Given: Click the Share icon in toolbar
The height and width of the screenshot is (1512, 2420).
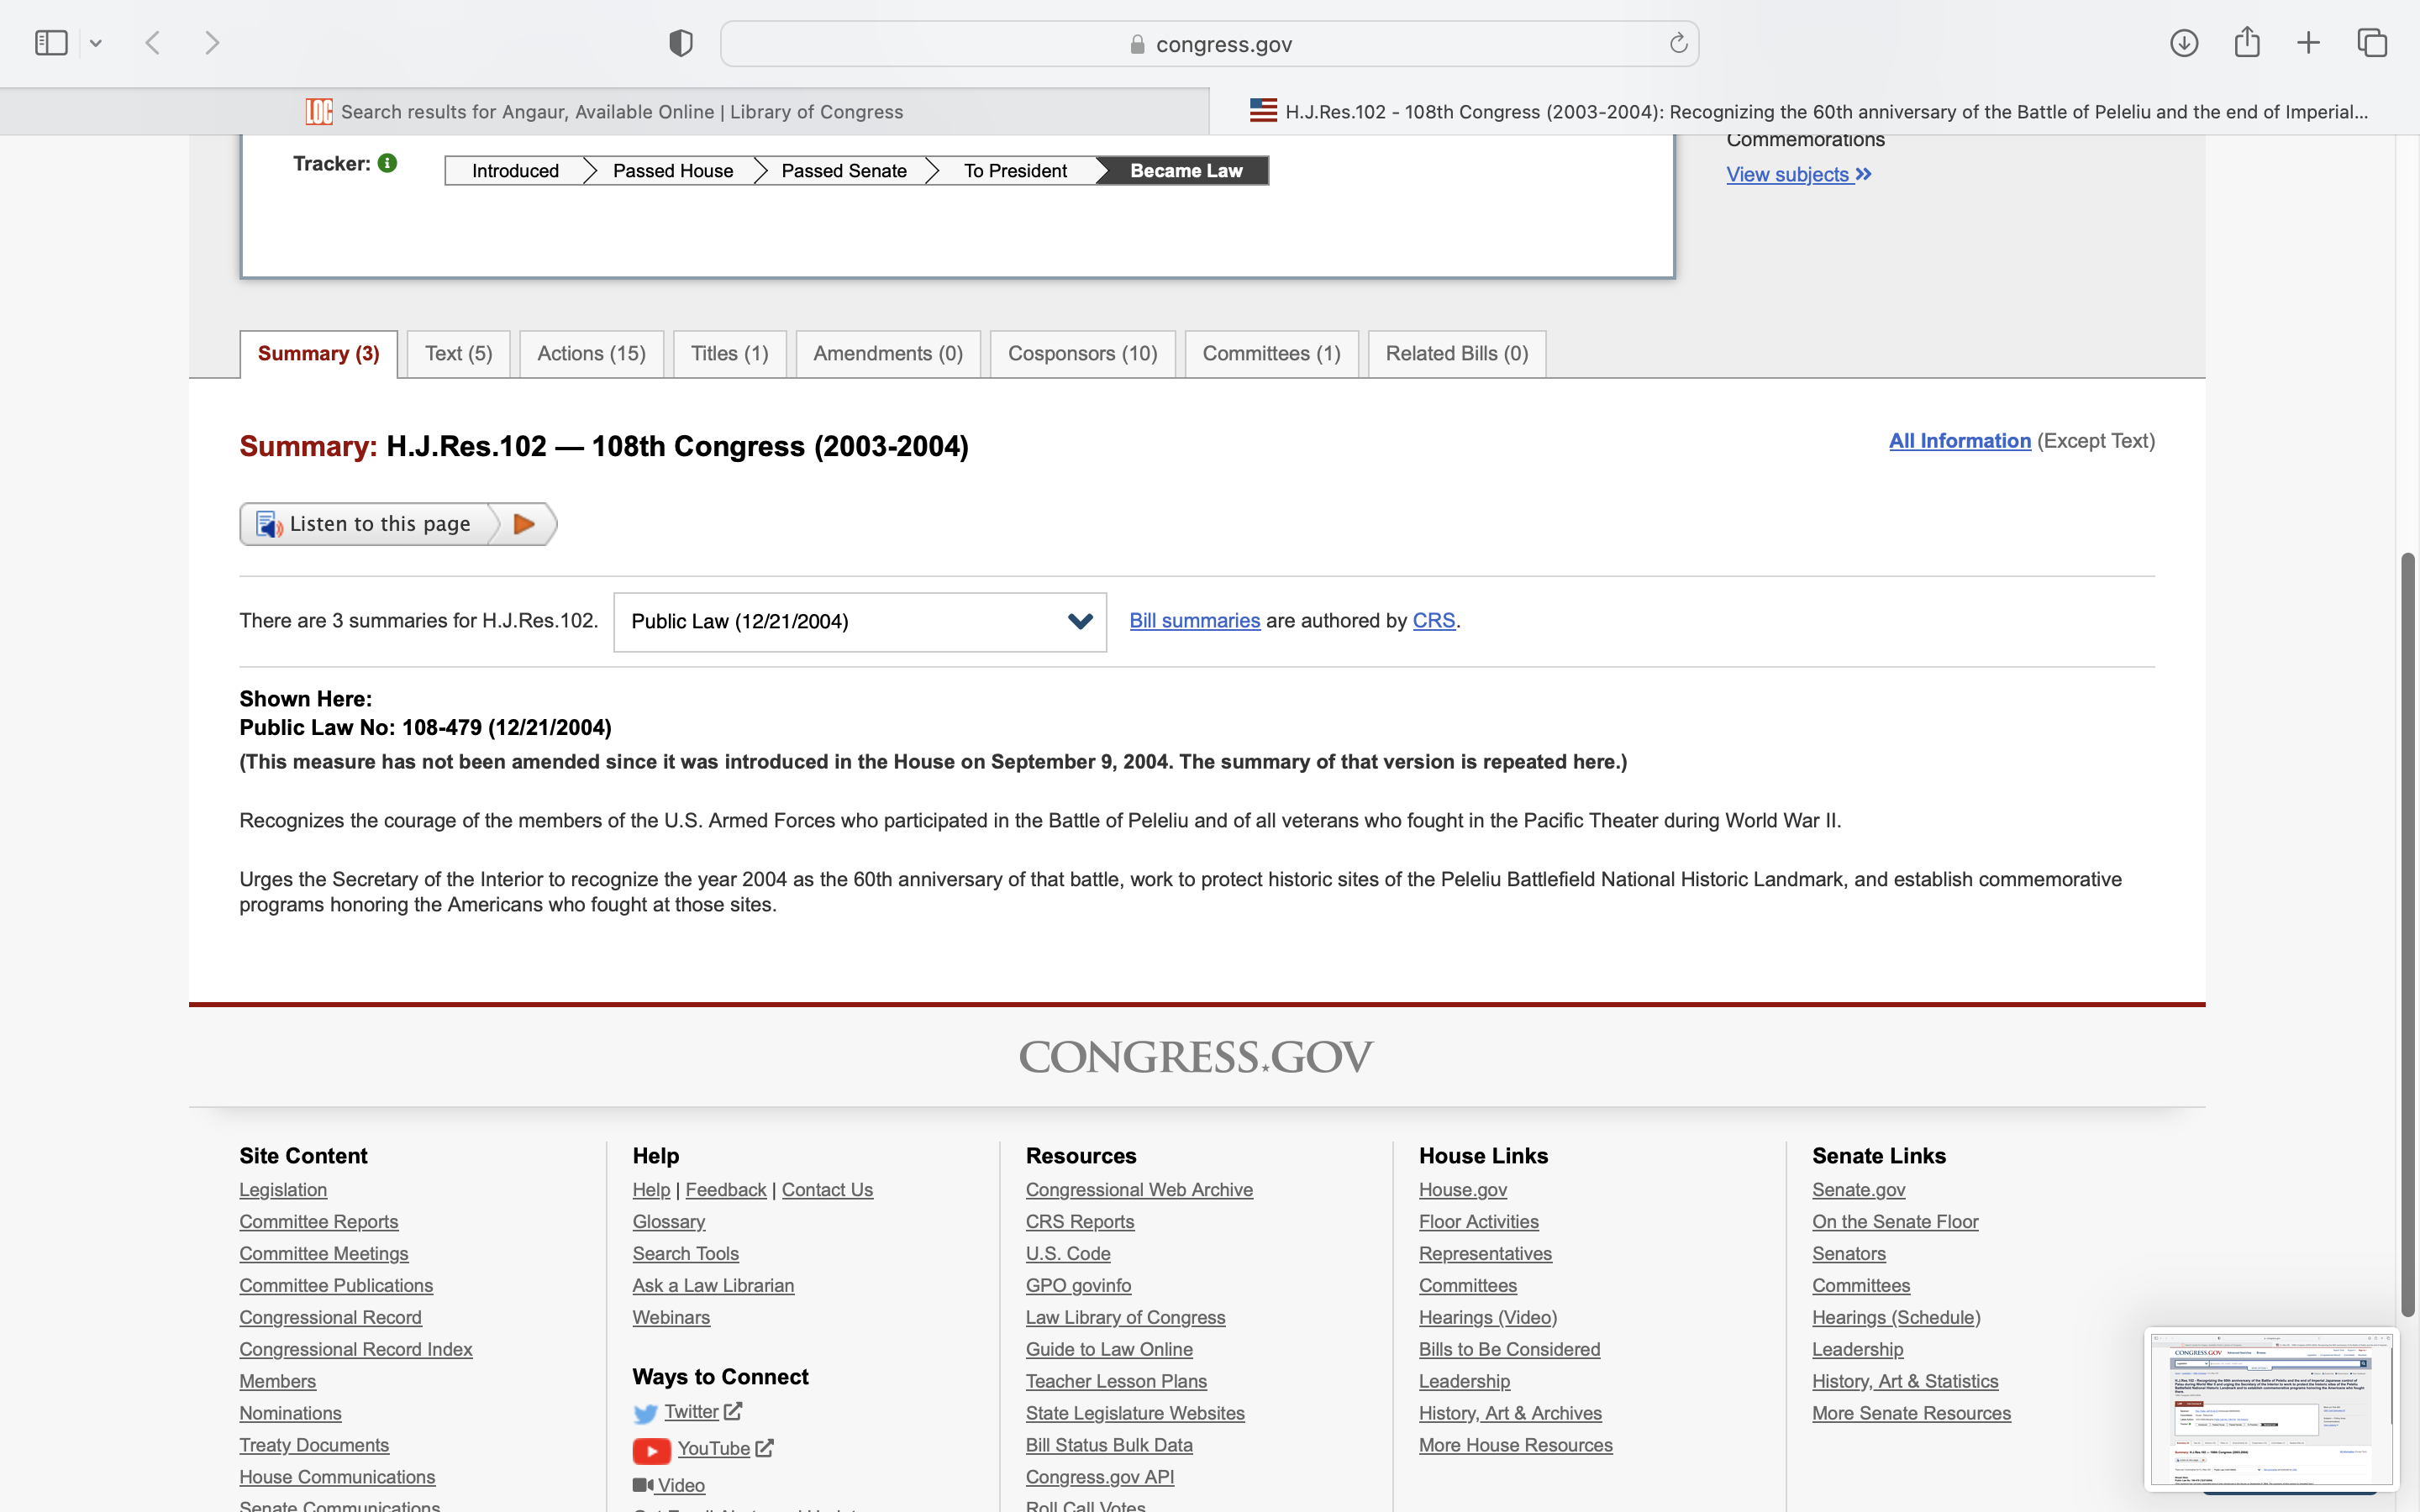Looking at the screenshot, I should [x=2247, y=42].
